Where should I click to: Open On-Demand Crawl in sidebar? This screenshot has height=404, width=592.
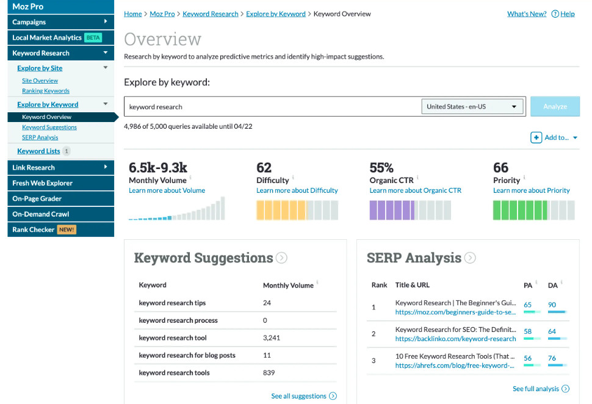coord(61,214)
